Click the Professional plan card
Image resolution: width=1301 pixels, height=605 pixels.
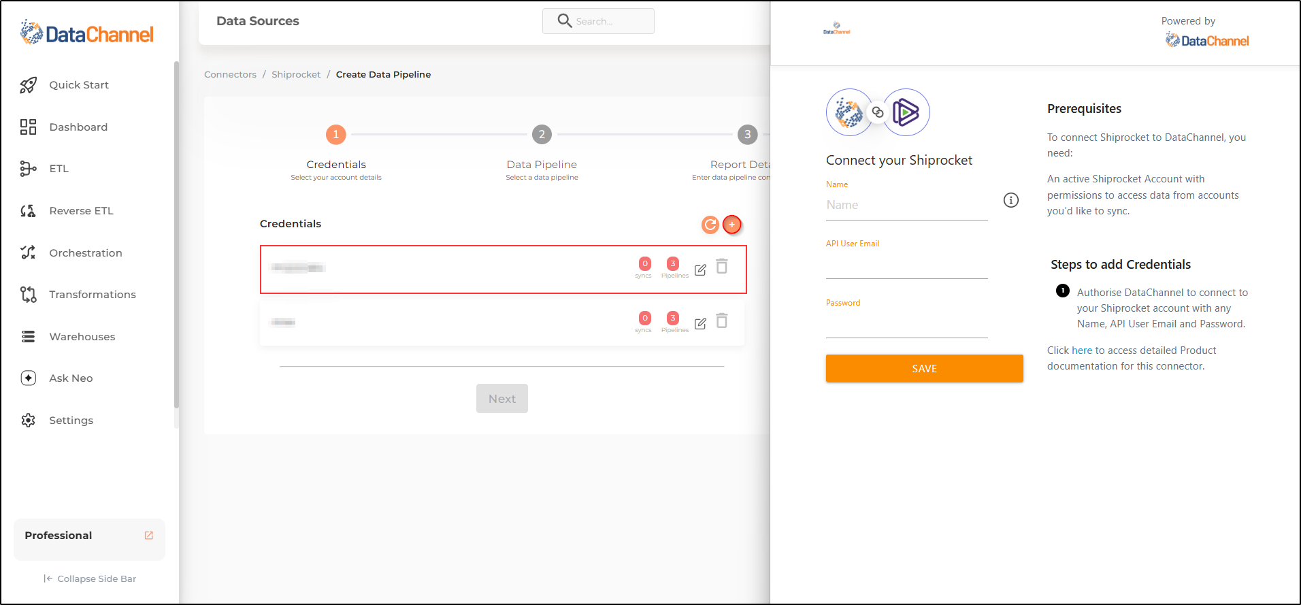tap(89, 539)
